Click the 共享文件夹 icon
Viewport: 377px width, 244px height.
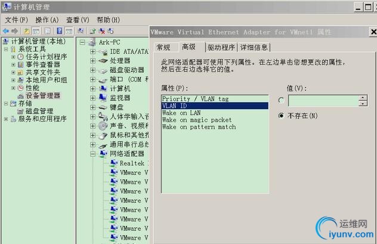point(21,72)
